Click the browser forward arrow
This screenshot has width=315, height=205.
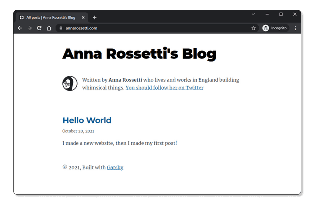(29, 28)
